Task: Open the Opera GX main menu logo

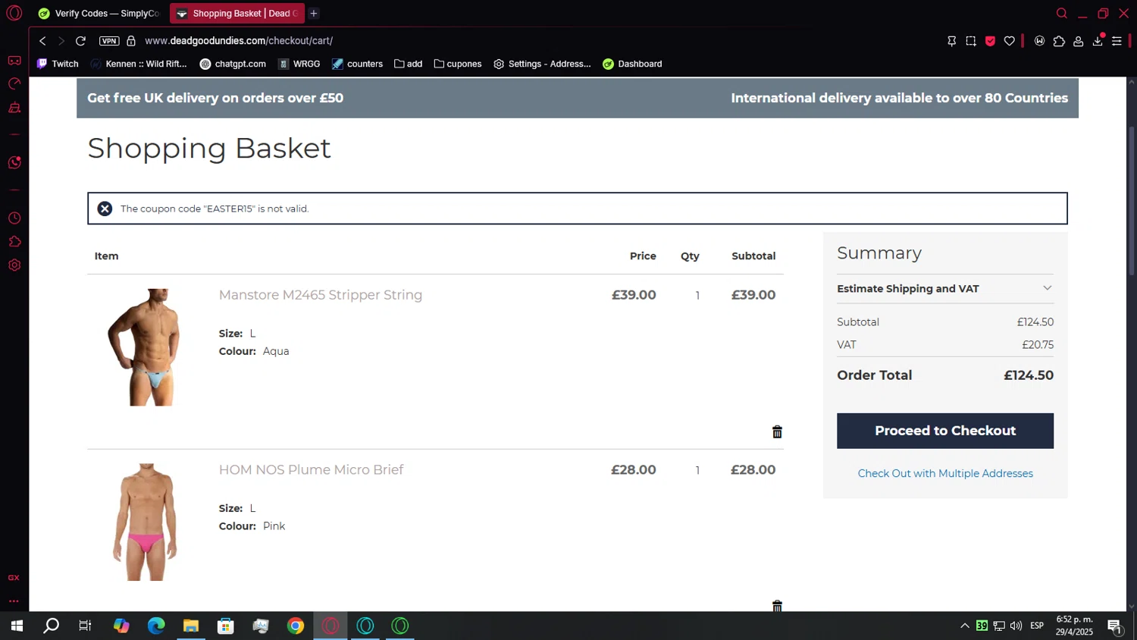Action: point(14,13)
